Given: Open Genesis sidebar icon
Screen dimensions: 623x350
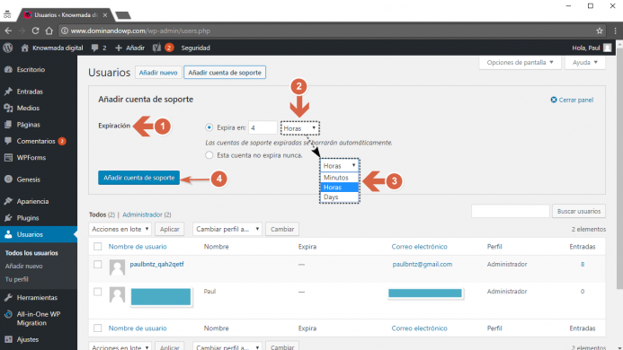Looking at the screenshot, I should (x=8, y=179).
